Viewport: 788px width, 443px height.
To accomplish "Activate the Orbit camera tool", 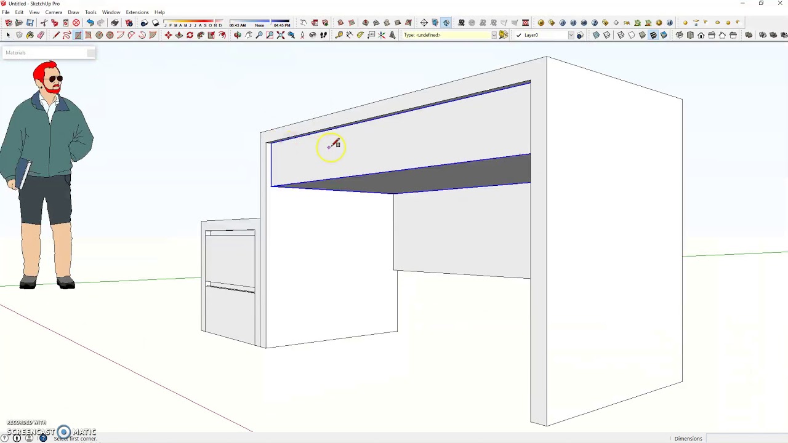I will (x=237, y=35).
